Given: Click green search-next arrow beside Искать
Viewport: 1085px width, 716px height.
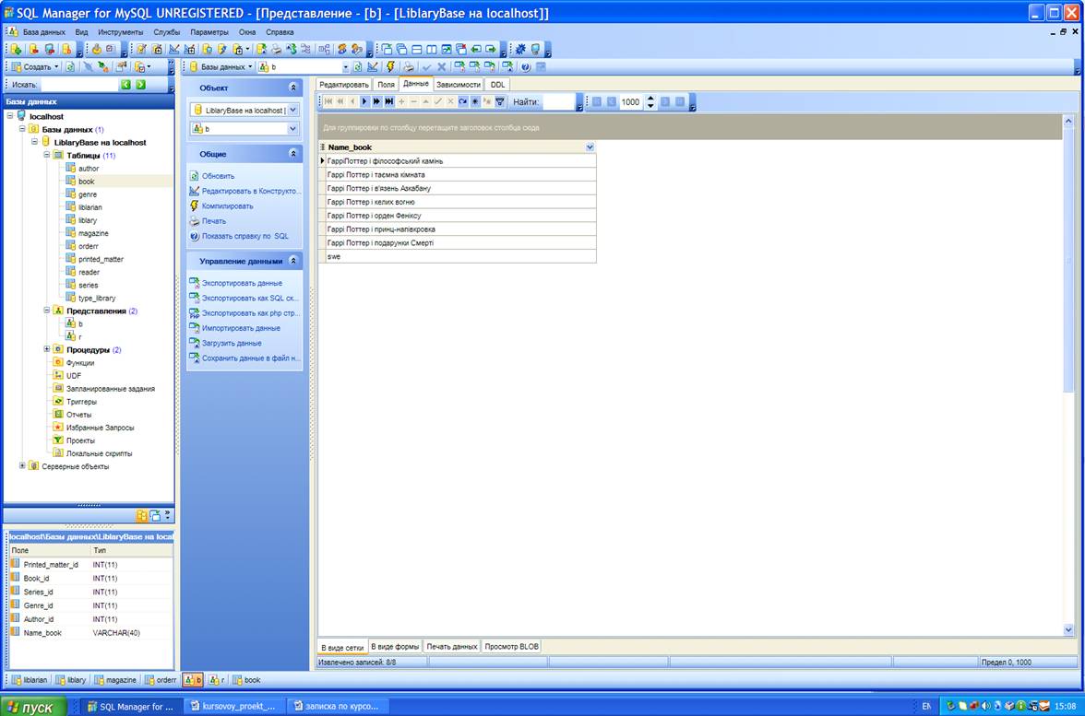Looking at the screenshot, I should click(x=141, y=85).
